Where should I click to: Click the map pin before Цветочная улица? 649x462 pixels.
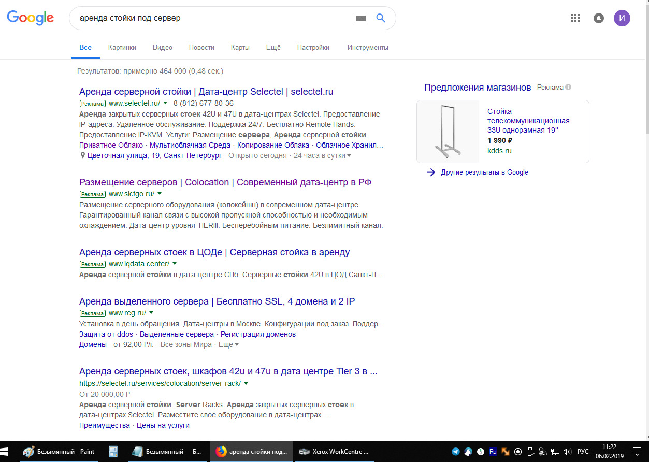83,155
